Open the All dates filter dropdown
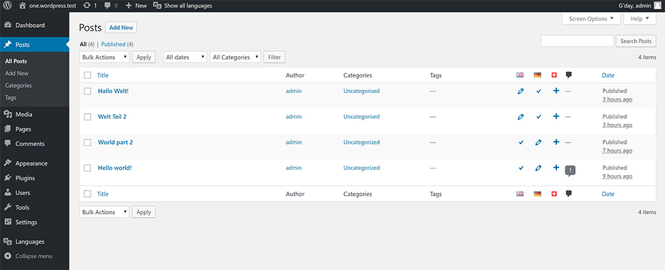665x270 pixels. [184, 57]
